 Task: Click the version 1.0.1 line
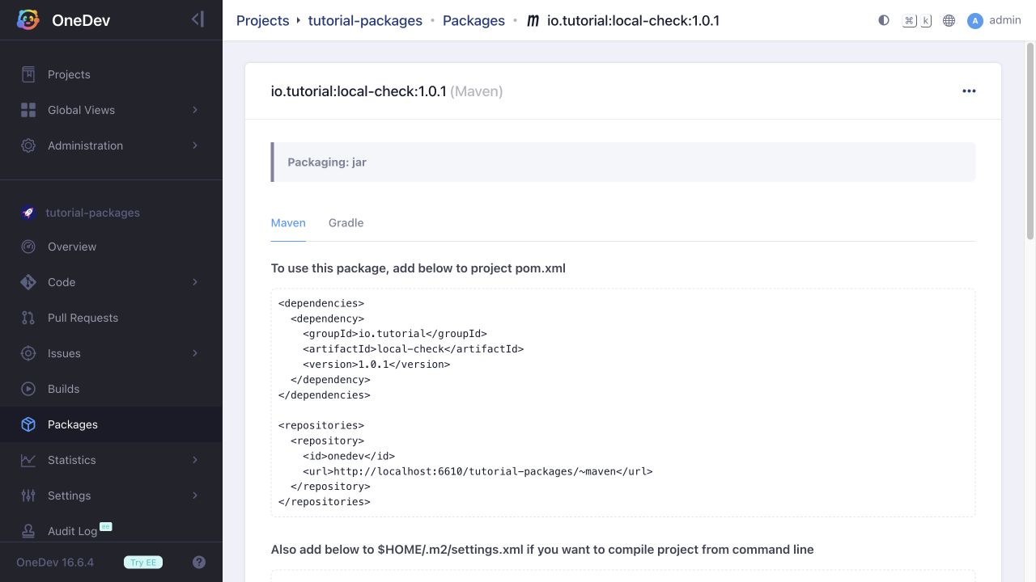376,365
